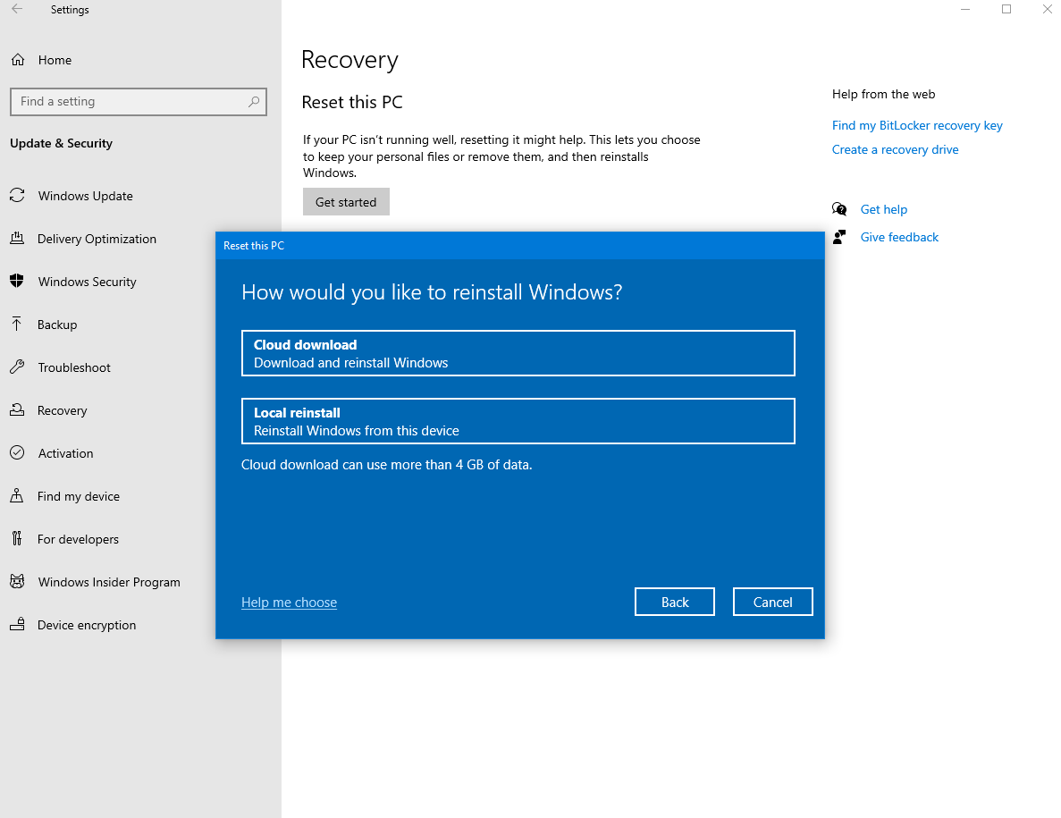Click the Back button in the dialog
This screenshot has width=1061, height=818.
click(675, 601)
